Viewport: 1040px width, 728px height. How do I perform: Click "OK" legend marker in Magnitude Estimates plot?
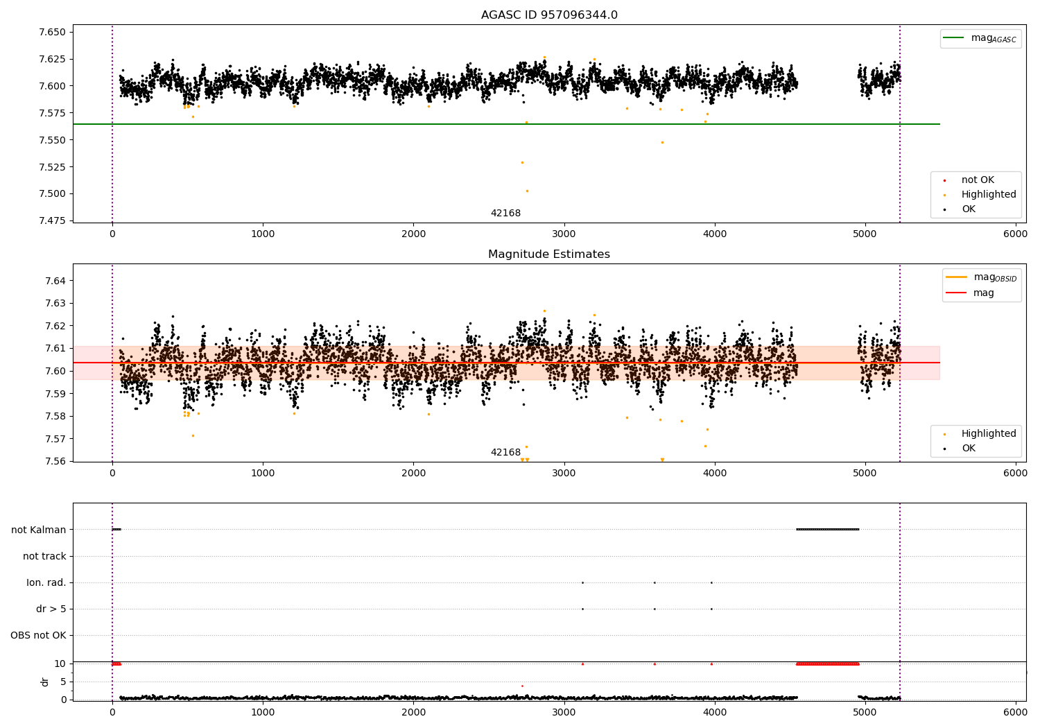944,449
